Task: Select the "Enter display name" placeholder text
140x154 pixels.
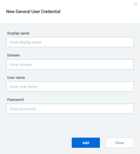Action: click(25, 42)
